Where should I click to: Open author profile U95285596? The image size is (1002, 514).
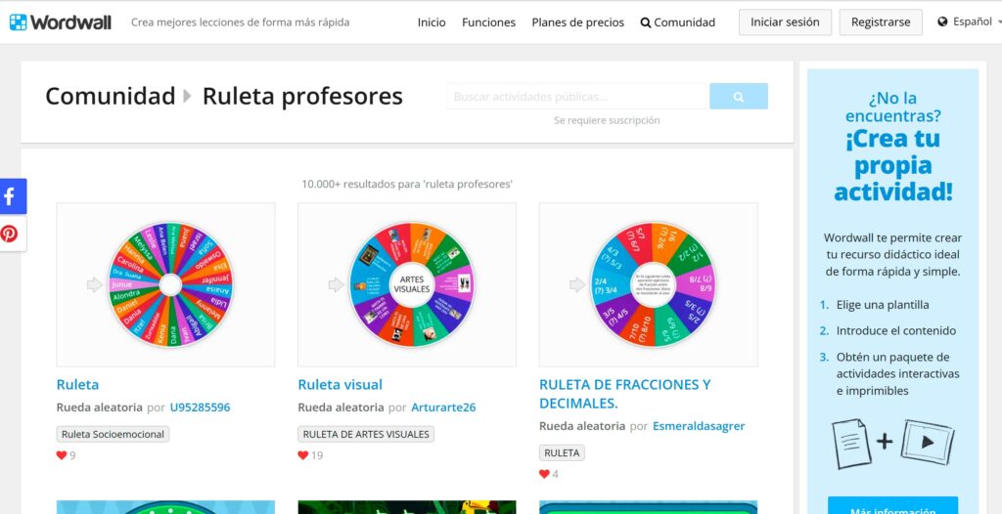pyautogui.click(x=200, y=407)
